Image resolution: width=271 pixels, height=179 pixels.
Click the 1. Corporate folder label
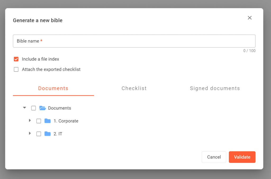click(66, 121)
